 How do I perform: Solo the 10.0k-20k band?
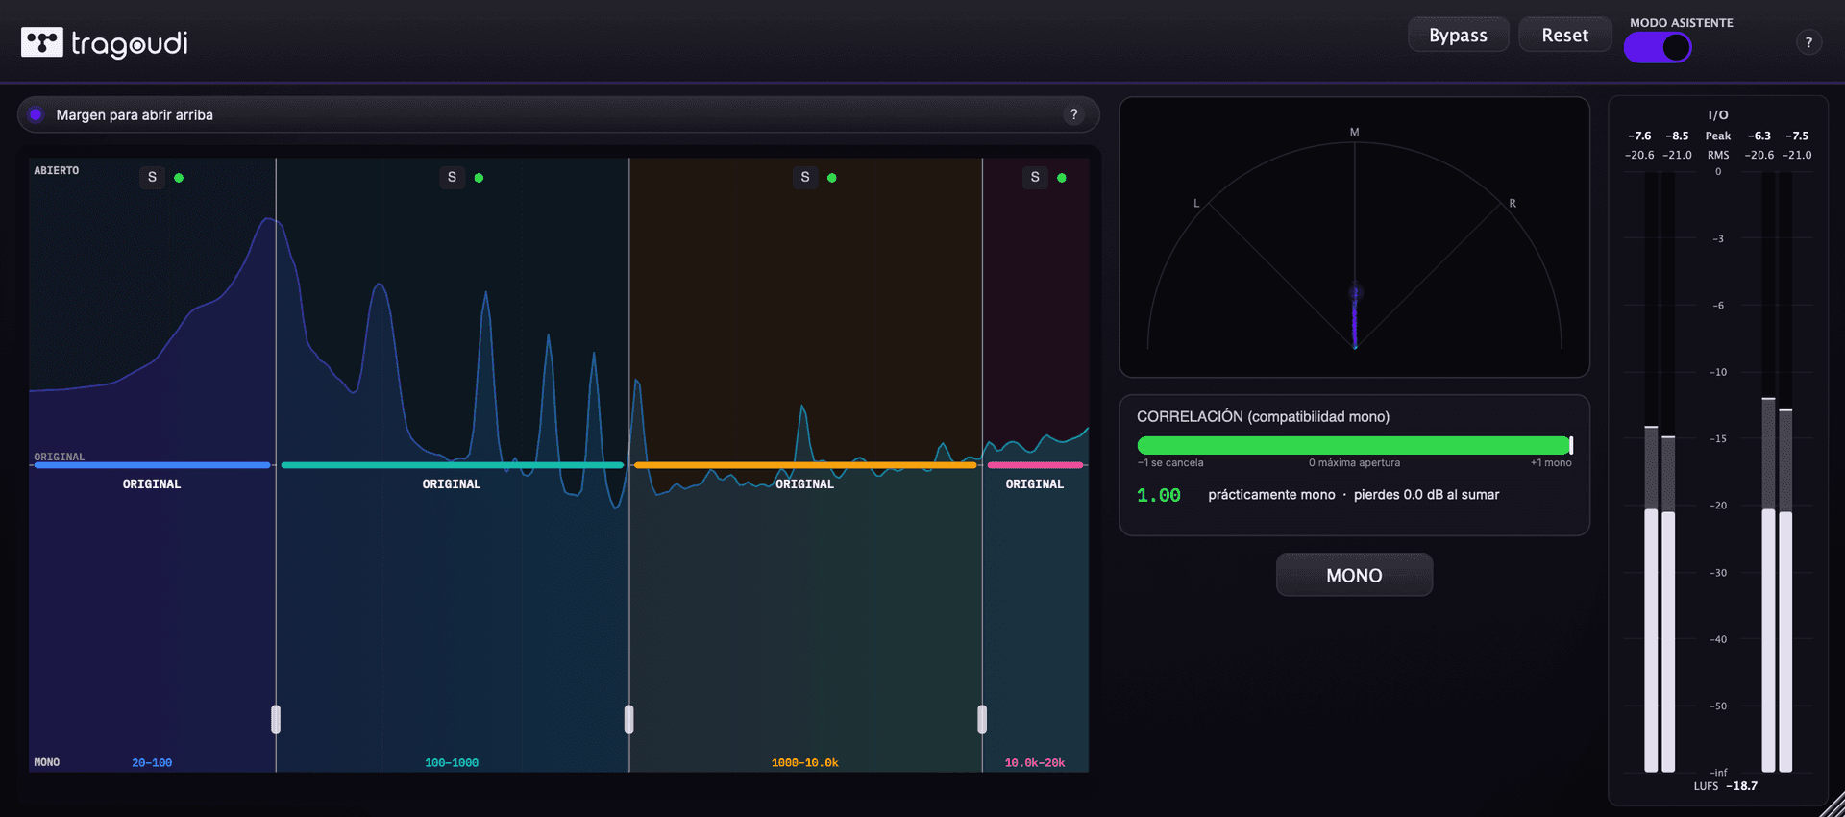pos(1035,177)
